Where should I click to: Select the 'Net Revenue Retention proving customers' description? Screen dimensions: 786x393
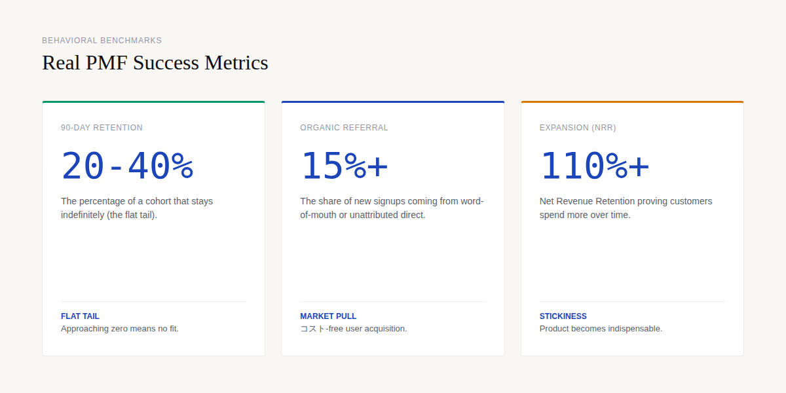point(626,208)
